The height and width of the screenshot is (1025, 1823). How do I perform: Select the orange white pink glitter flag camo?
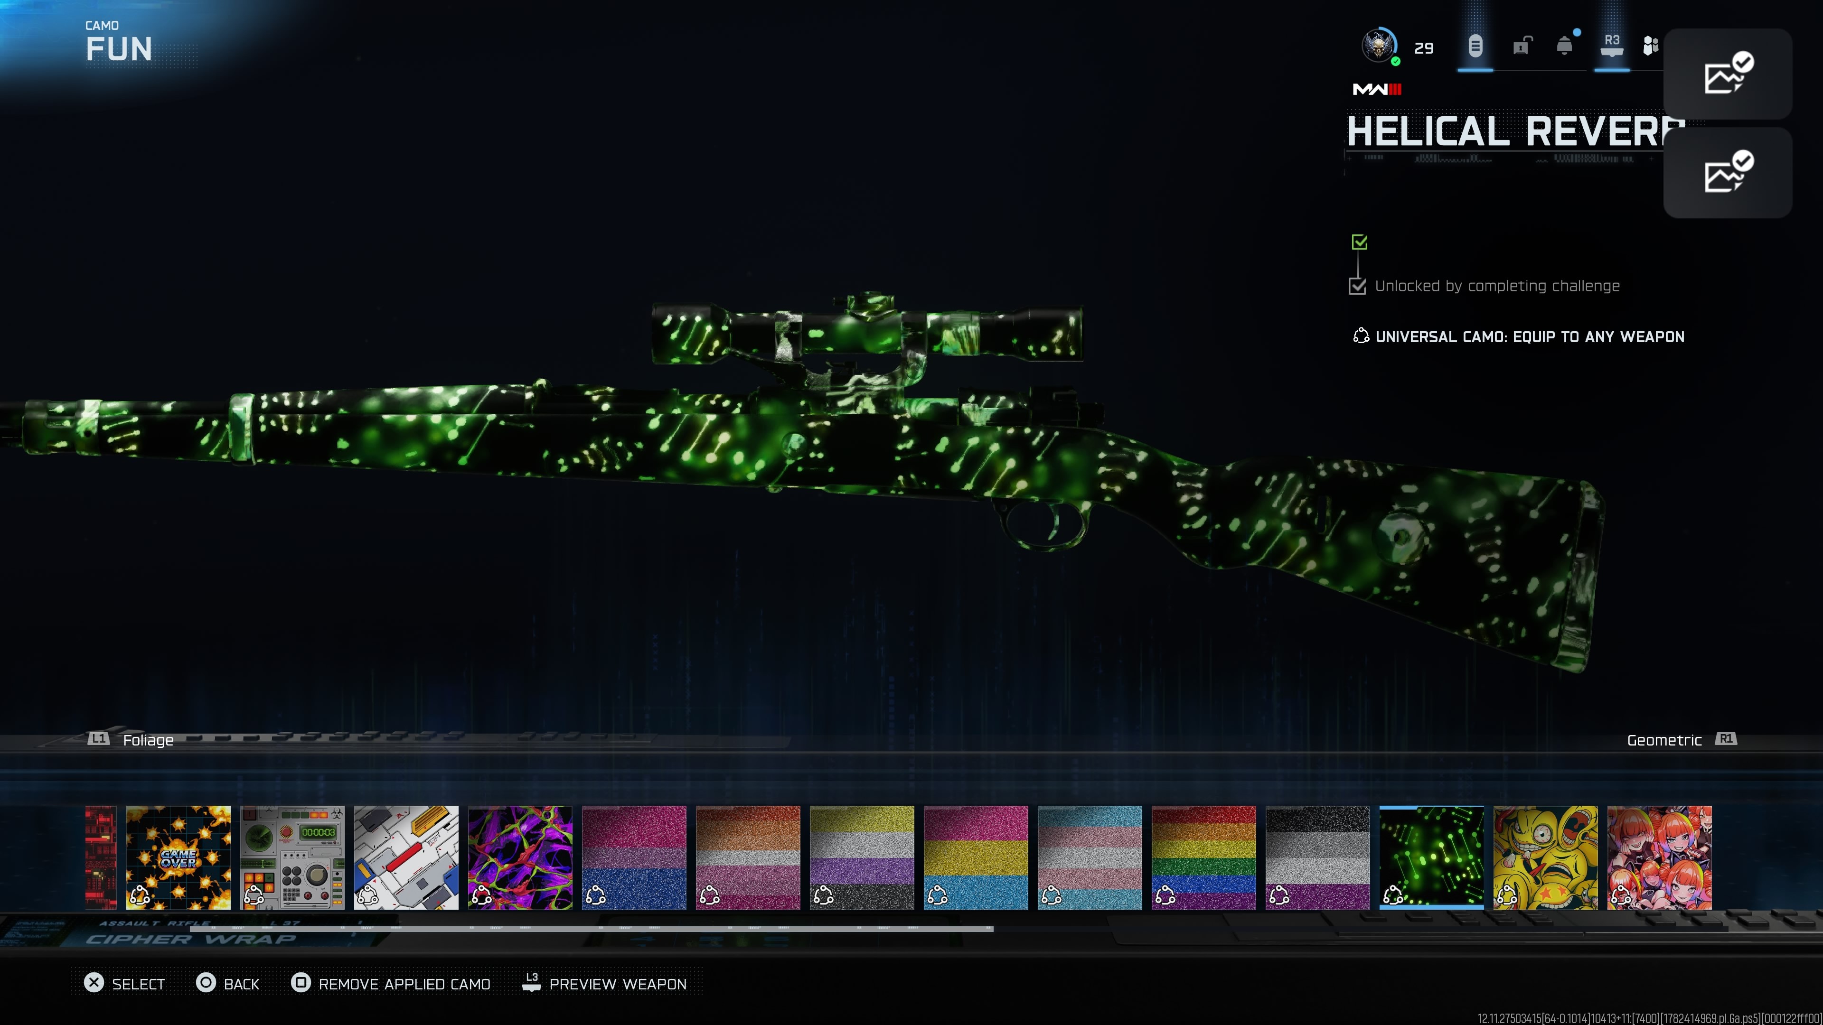coord(748,857)
